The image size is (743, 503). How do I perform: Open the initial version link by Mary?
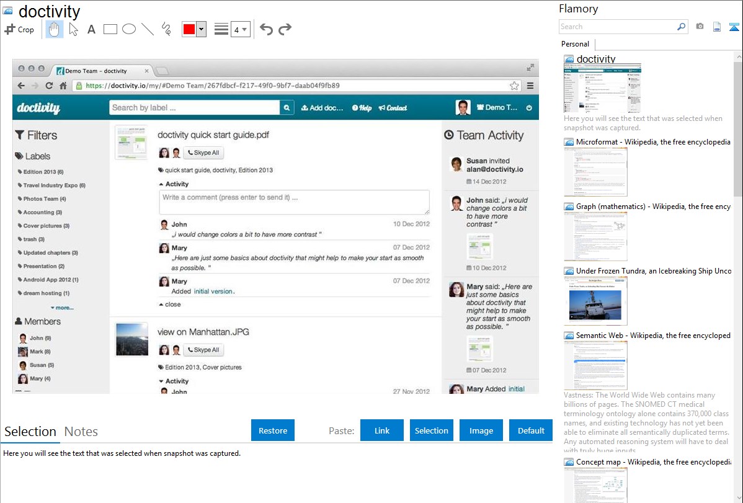213,292
